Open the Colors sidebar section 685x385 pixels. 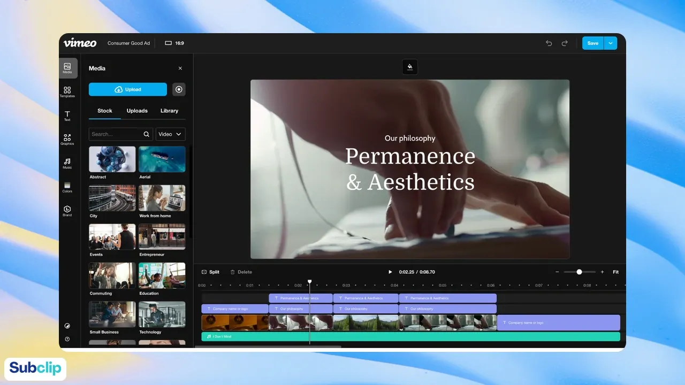click(x=67, y=187)
